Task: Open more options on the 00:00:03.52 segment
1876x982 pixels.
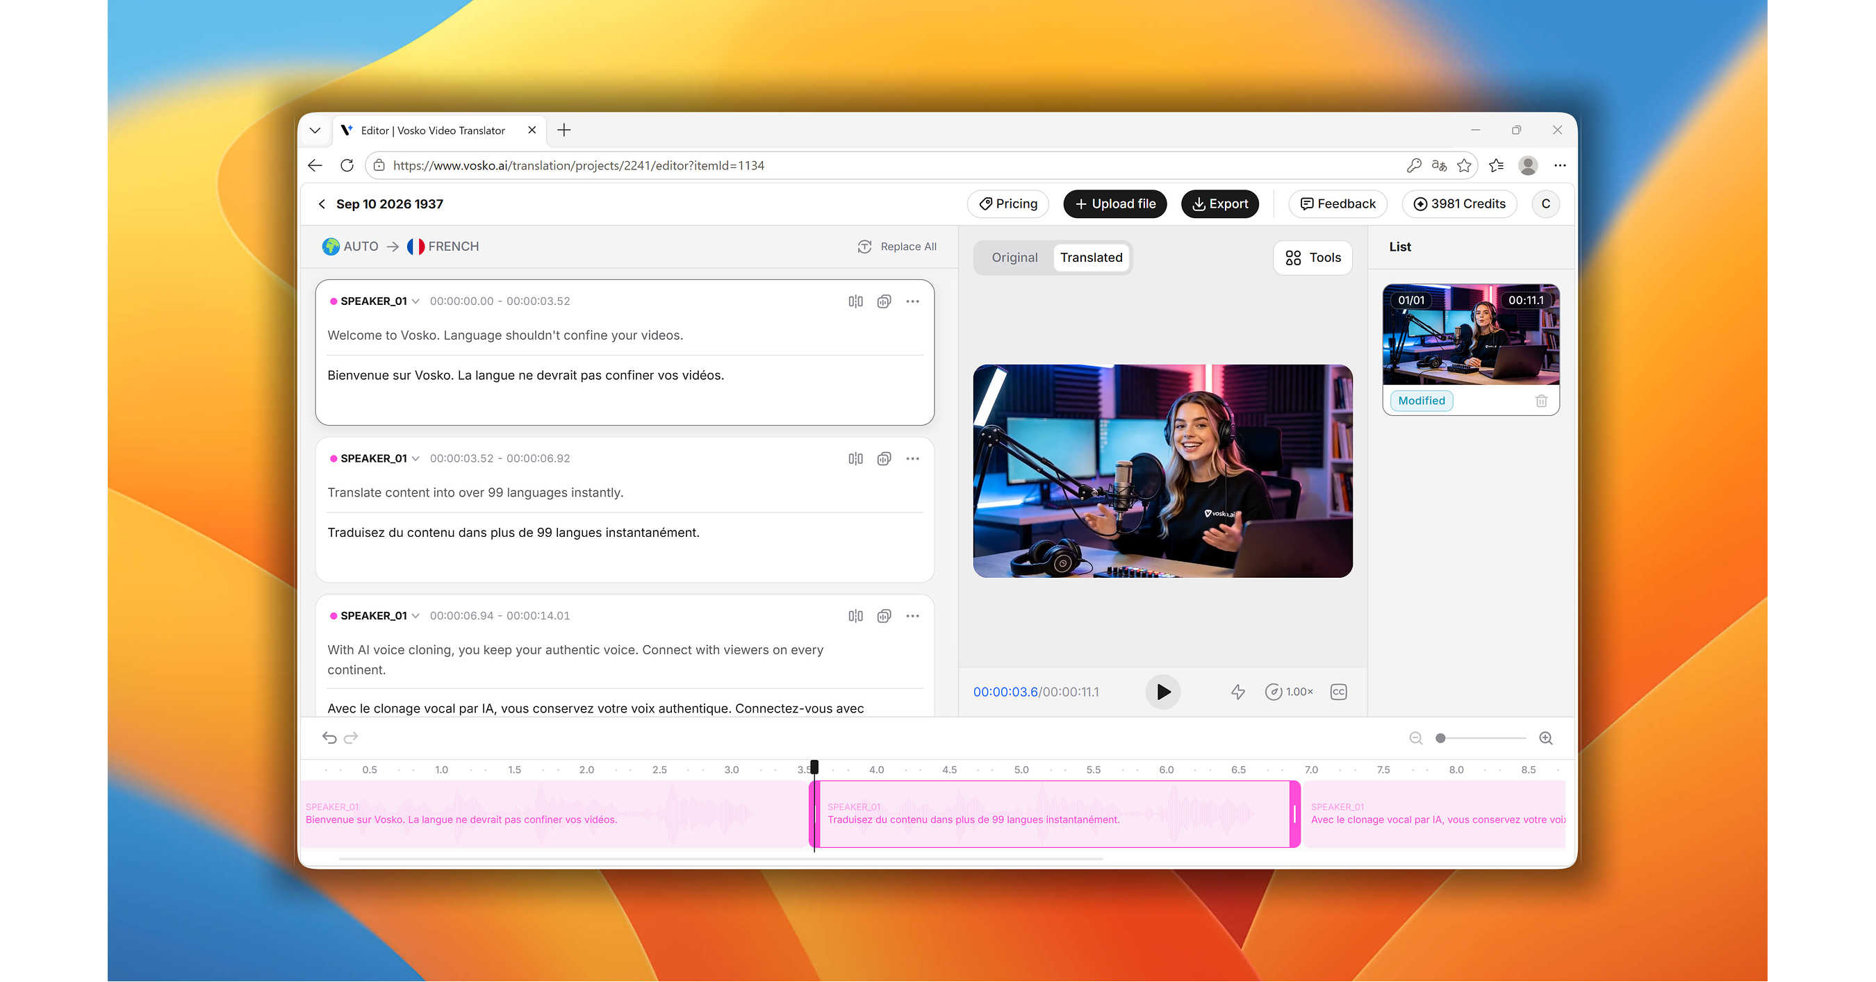Action: click(x=912, y=458)
